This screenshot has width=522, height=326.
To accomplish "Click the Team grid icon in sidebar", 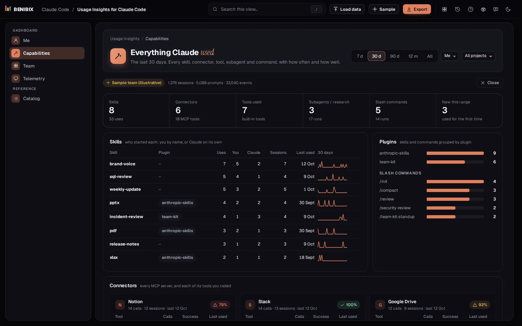I will (x=16, y=66).
